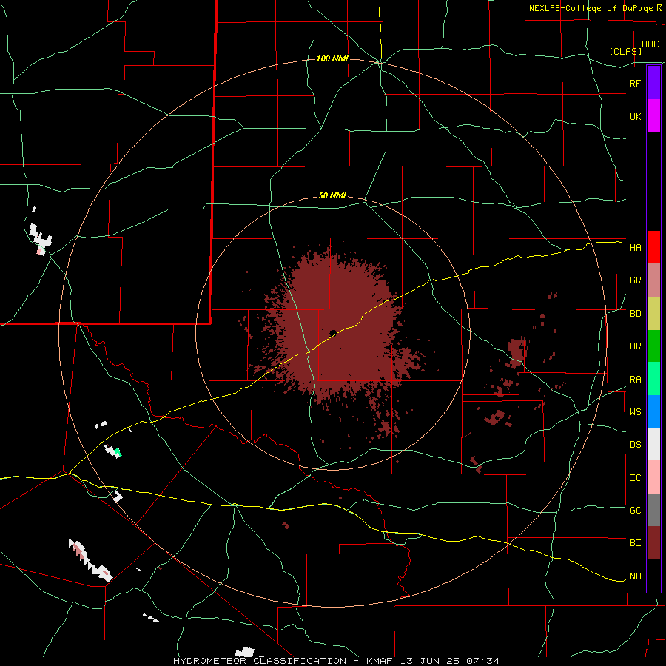Click the red HA legend color swatch
The width and height of the screenshot is (666, 666).
click(653, 247)
